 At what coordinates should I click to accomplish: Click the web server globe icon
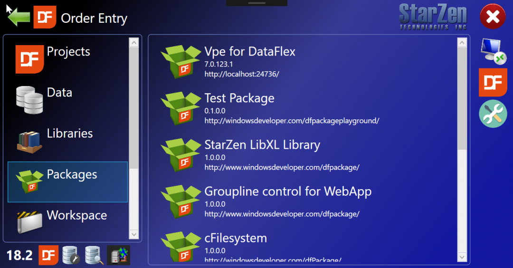click(118, 255)
